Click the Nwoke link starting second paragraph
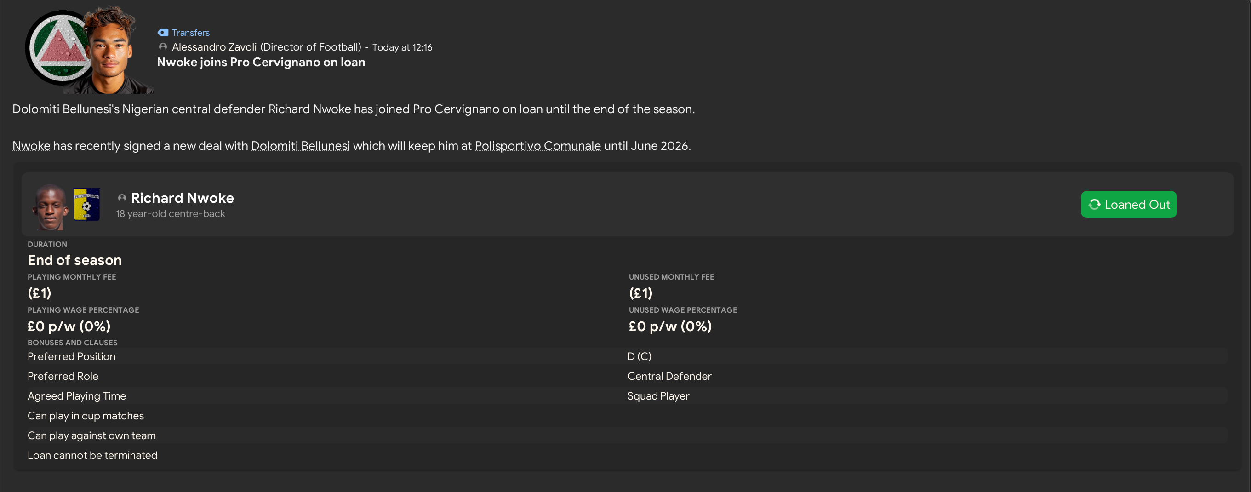1251x492 pixels. pos(31,146)
